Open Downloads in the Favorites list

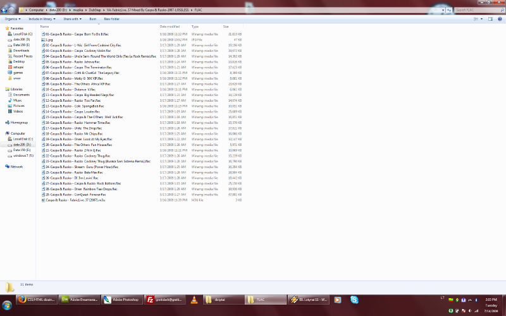pos(19,51)
